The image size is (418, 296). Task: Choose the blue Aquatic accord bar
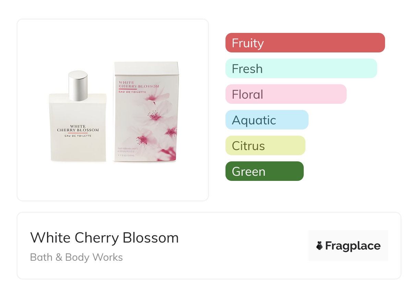click(x=267, y=120)
